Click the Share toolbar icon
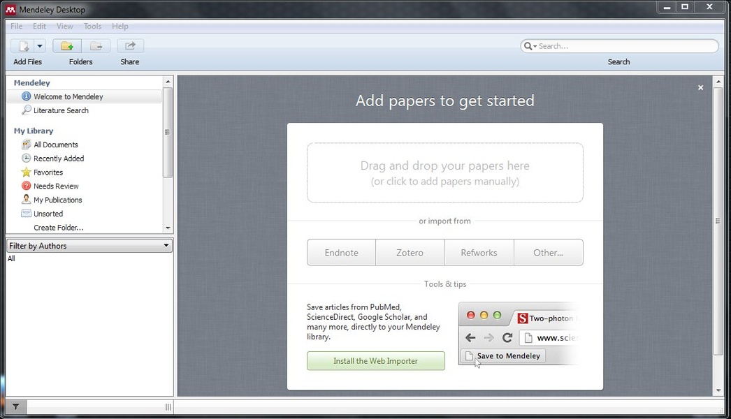The image size is (731, 419). (x=130, y=46)
